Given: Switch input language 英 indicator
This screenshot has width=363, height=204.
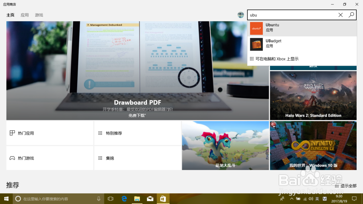Looking at the screenshot, I should click(x=317, y=199).
